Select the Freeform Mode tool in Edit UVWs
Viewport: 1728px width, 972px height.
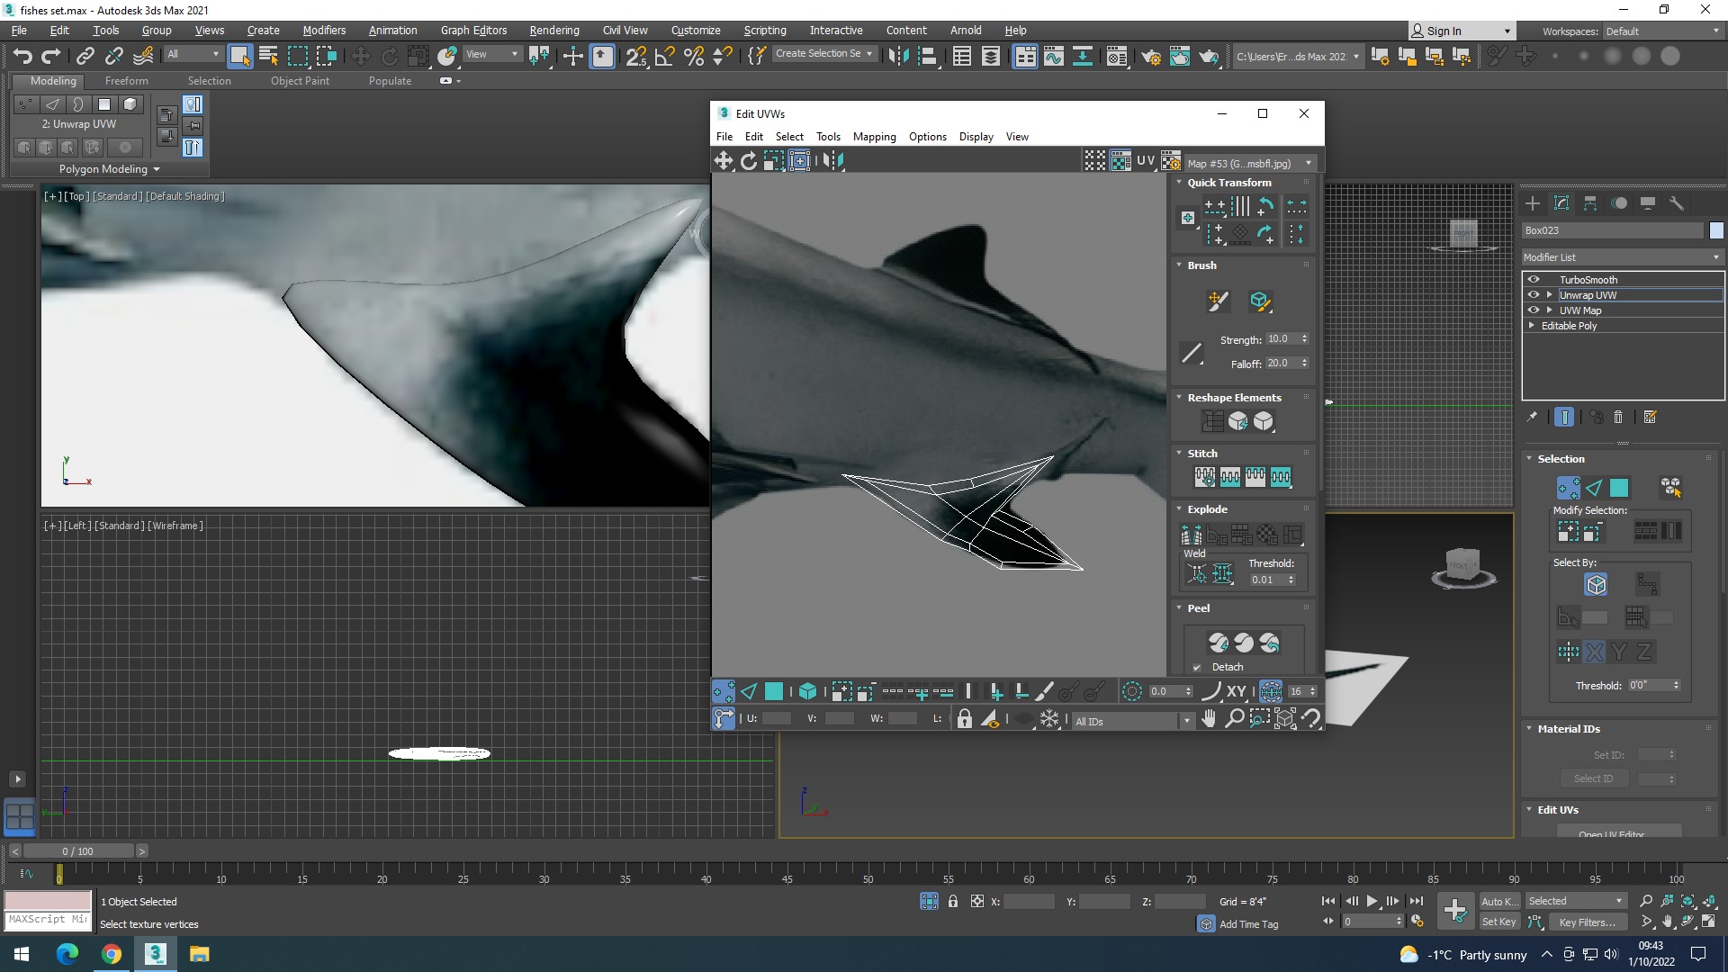(x=799, y=161)
